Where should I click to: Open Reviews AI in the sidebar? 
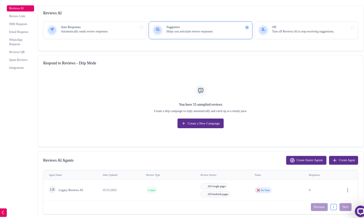coord(20,8)
